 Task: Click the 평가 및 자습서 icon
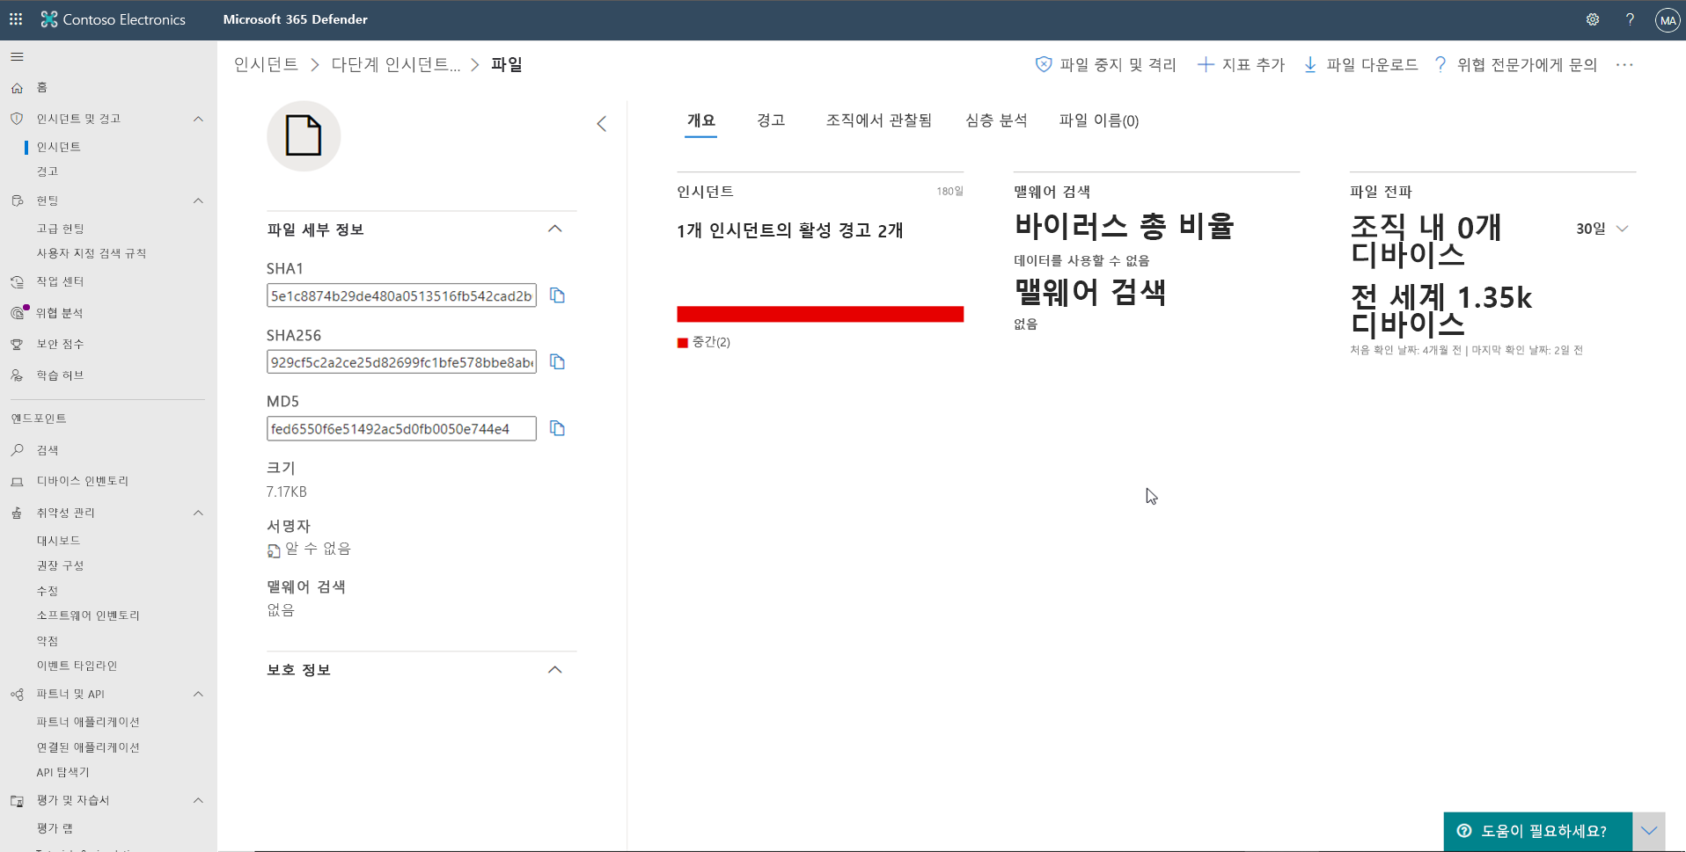17,800
